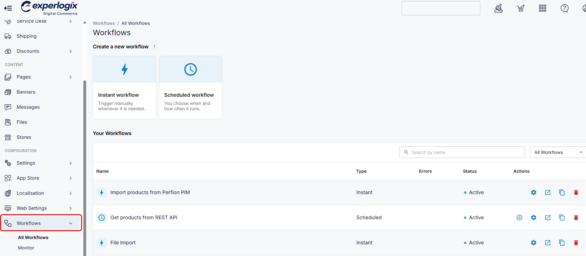586x256 pixels.
Task: Click Scheduled type cell of REST API row
Action: click(x=369, y=217)
